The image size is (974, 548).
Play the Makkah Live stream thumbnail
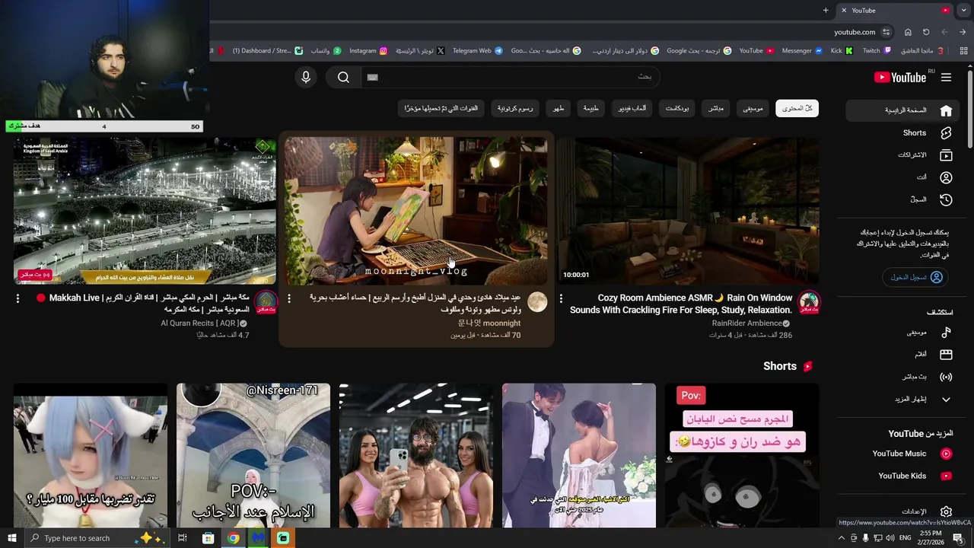point(145,212)
